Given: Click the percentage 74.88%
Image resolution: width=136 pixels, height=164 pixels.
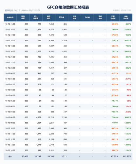Looking at the screenshot, I should click(115, 30).
